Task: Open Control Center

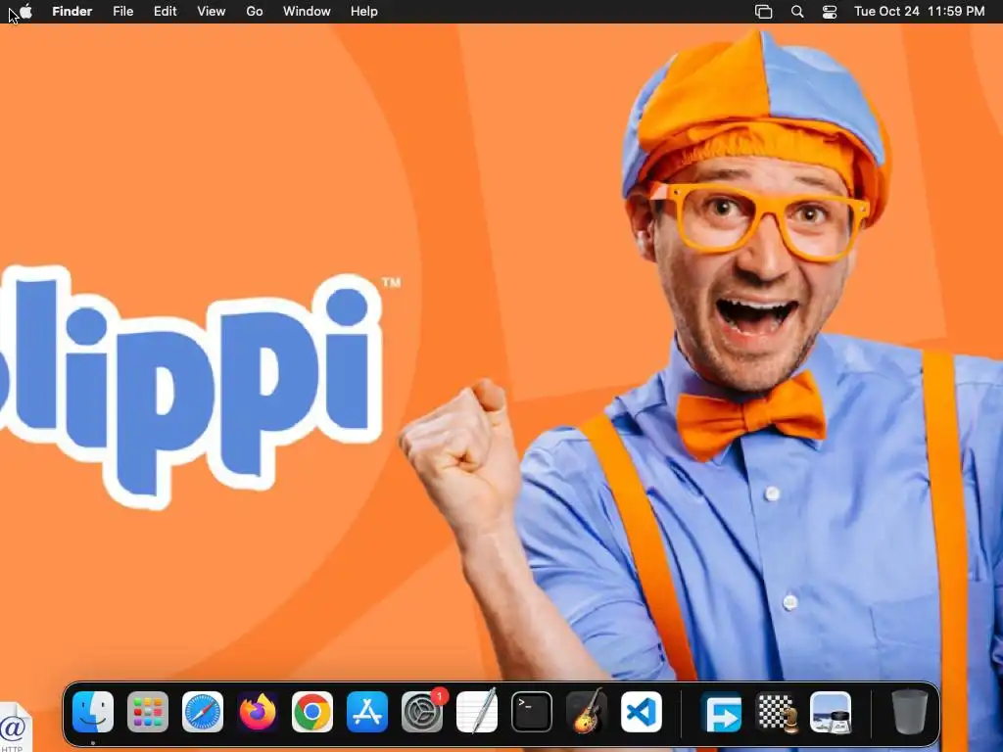Action: tap(830, 12)
